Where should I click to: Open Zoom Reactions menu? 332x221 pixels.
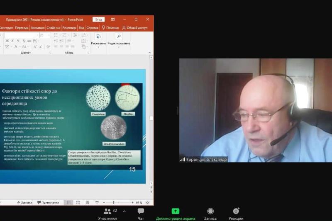coord(236,214)
